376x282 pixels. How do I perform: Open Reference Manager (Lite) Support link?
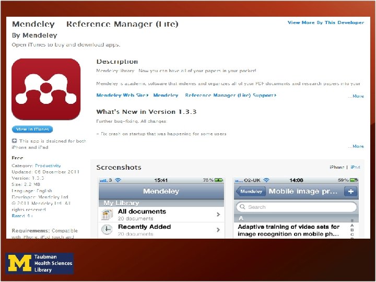point(231,95)
